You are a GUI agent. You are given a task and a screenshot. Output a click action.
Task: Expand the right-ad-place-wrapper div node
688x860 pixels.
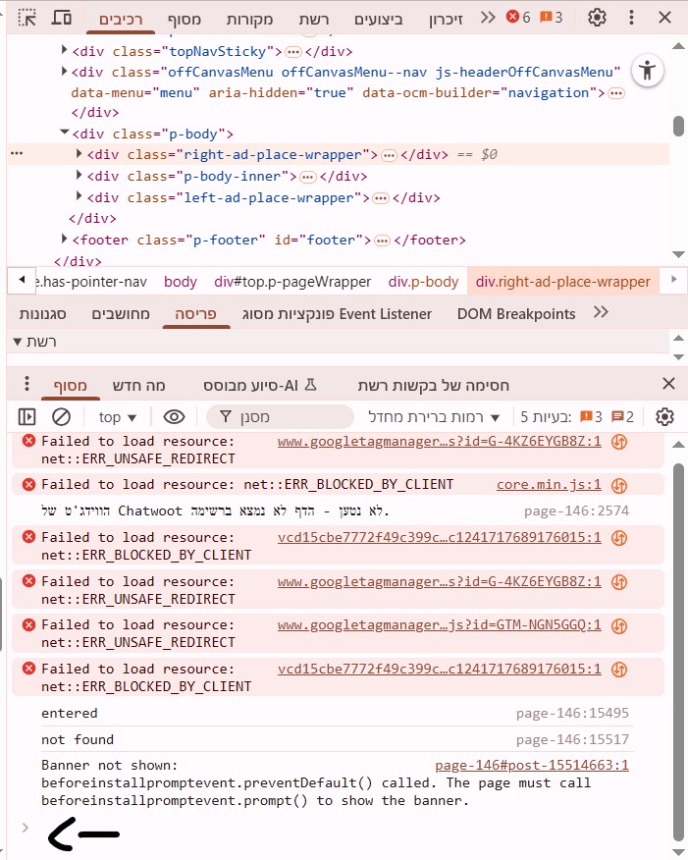pyautogui.click(x=79, y=155)
